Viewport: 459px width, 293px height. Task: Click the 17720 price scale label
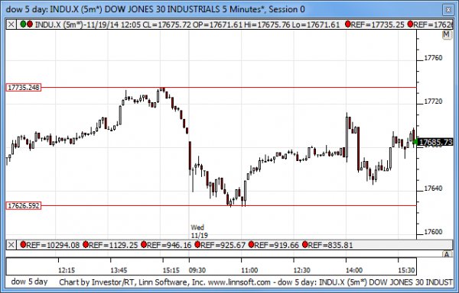pyautogui.click(x=433, y=101)
